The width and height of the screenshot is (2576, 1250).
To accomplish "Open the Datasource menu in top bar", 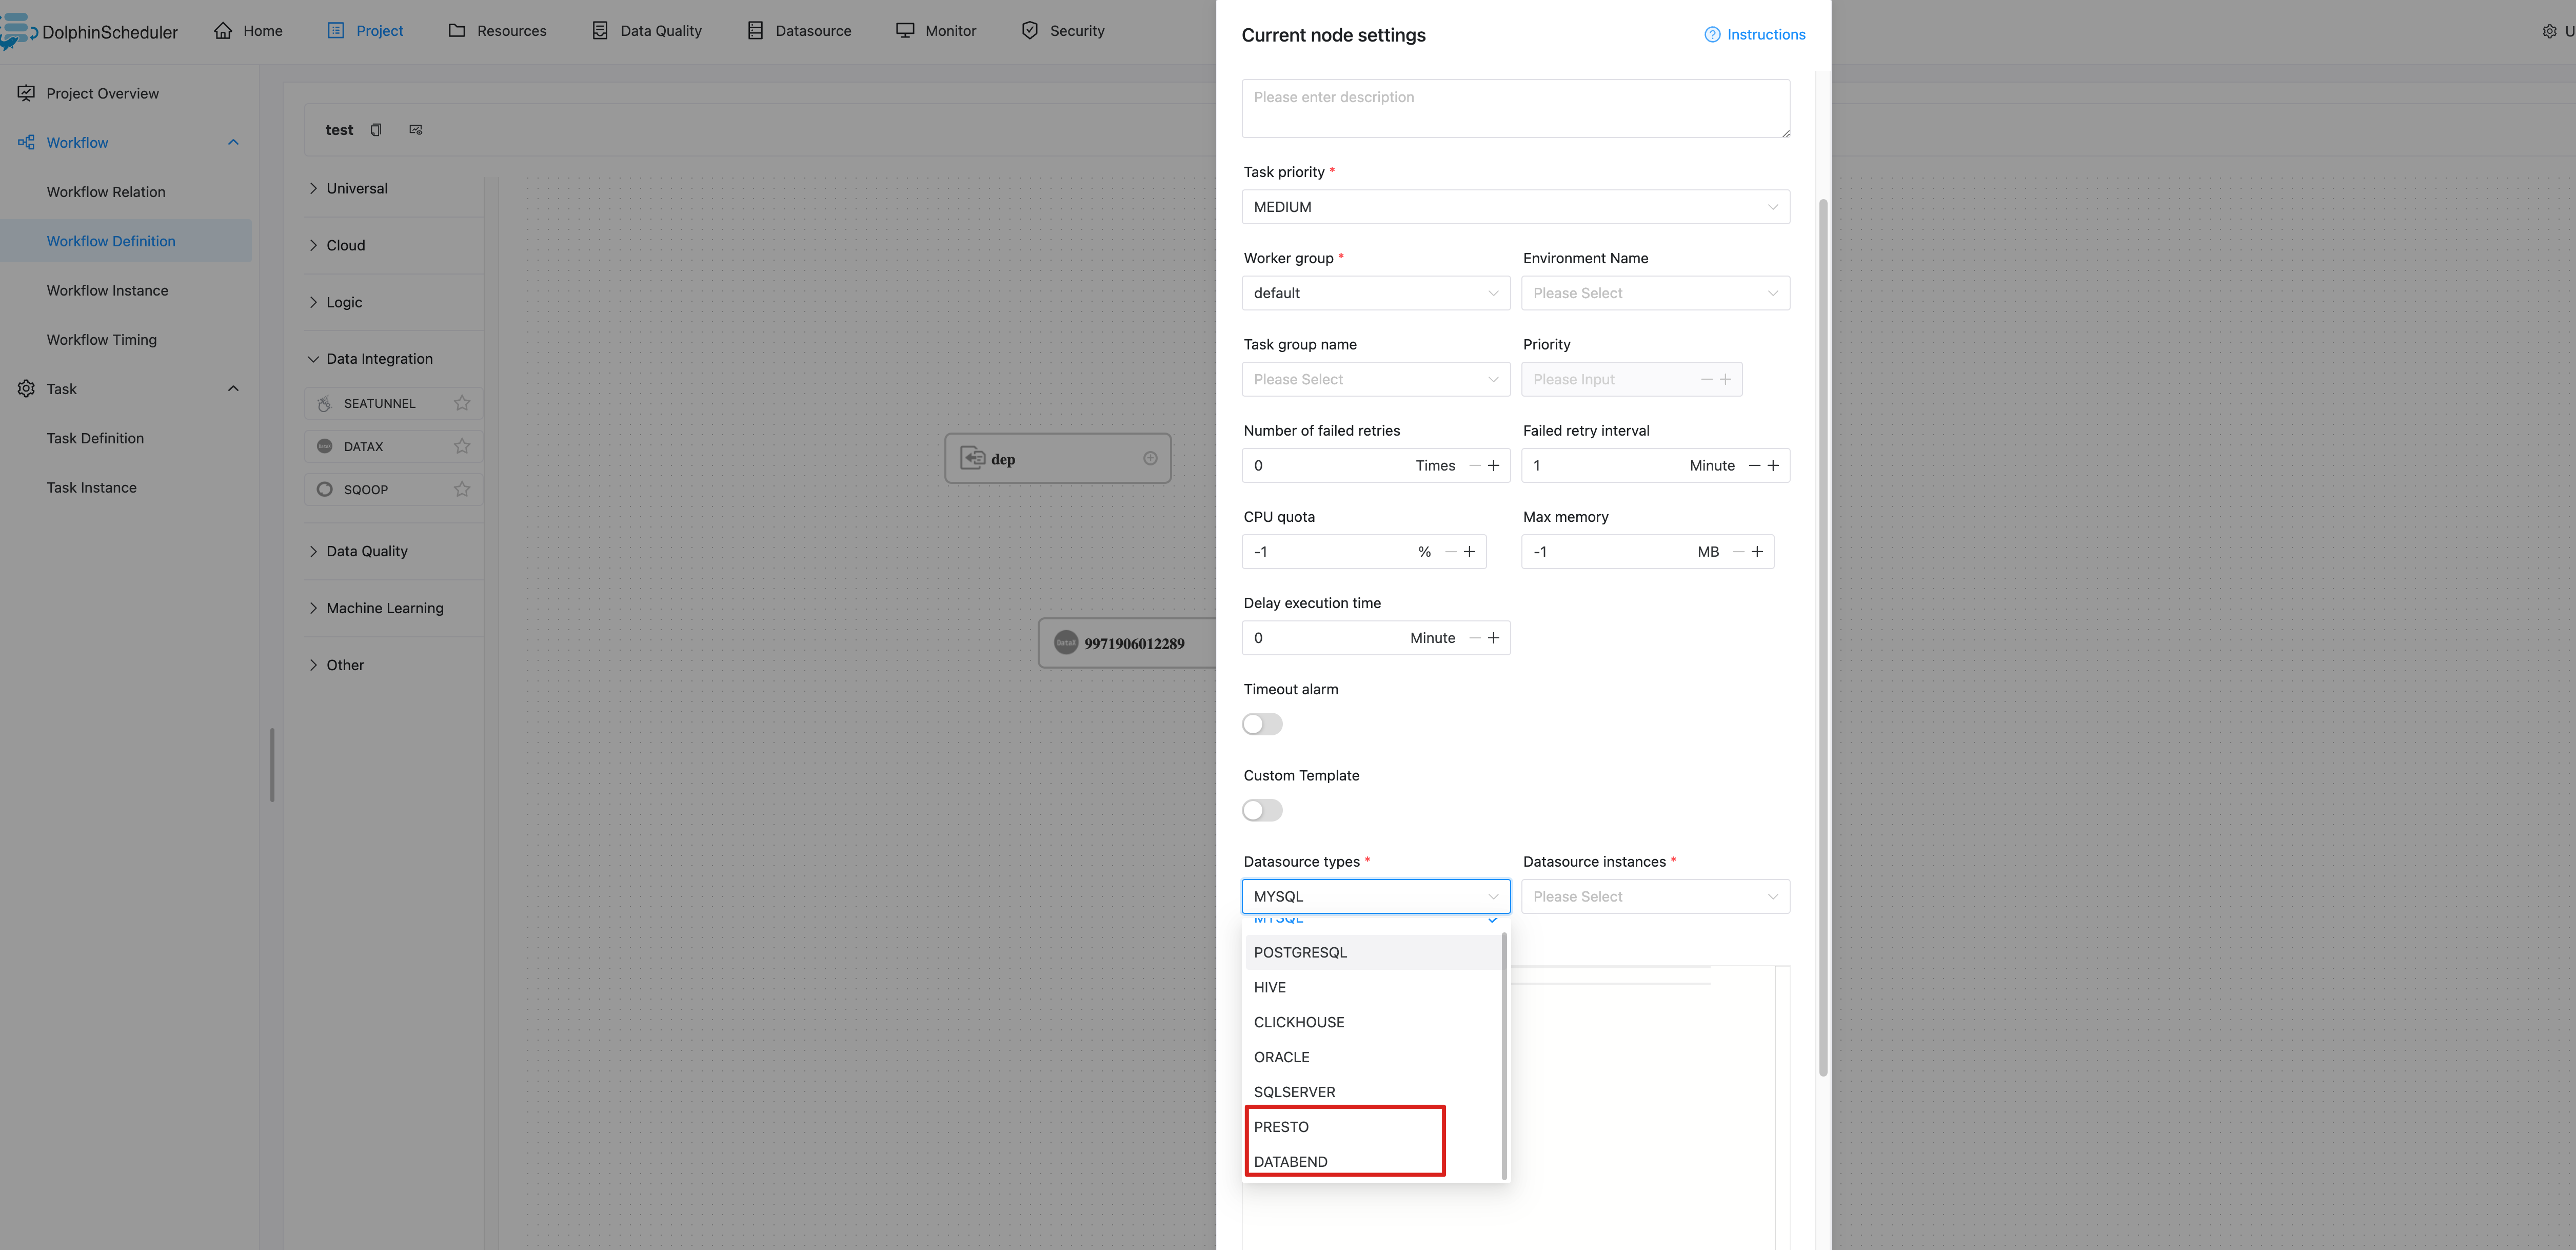I will click(x=799, y=31).
